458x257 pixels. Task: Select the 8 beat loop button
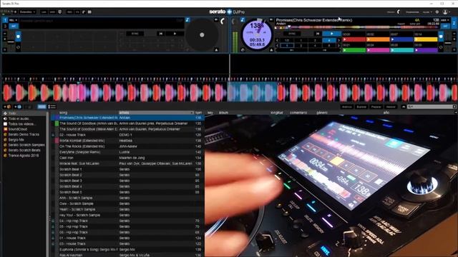pos(329,46)
